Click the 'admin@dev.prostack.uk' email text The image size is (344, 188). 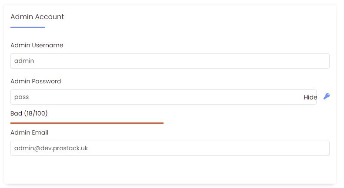pos(51,148)
